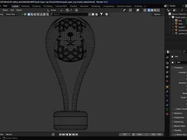This screenshot has height=140, width=187.
Task: Play the animation forward
Action: click(70, 135)
